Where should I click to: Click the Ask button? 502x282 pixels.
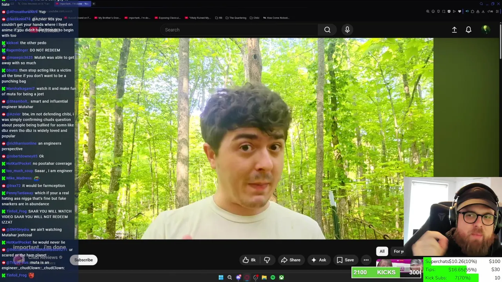(318, 260)
